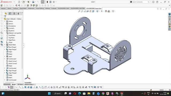Select Break-Corner1 in the feature tree
The height and width of the screenshot is (96, 171).
pos(13,61)
